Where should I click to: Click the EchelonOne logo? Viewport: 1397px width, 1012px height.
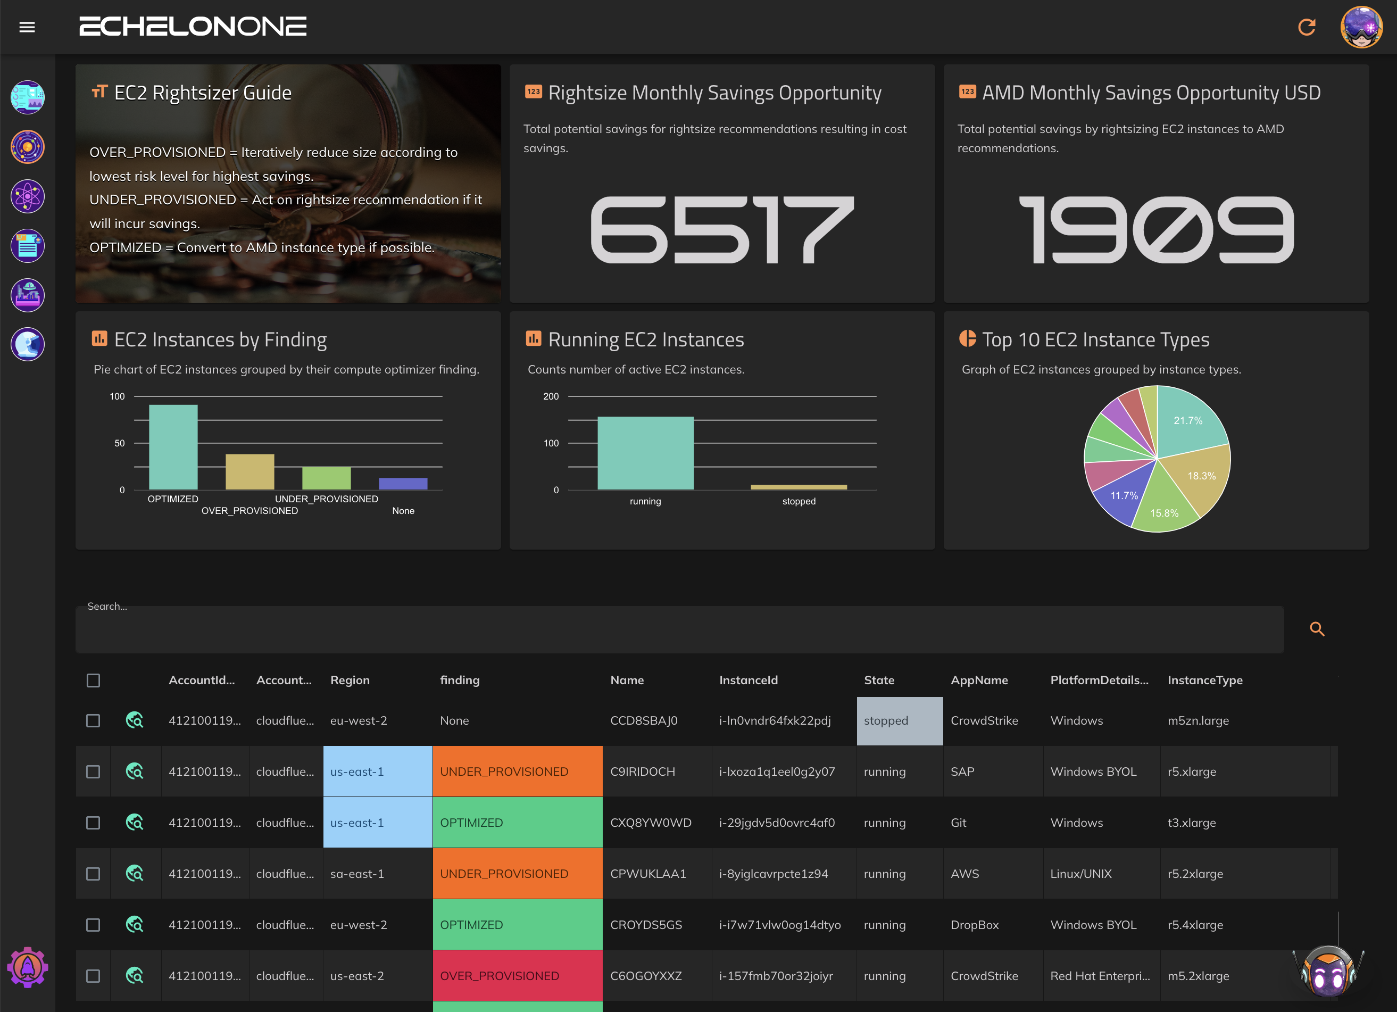click(193, 27)
